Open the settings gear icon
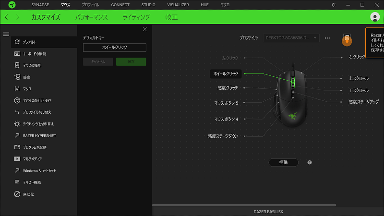This screenshot has width=384, height=216. (x=333, y=5)
